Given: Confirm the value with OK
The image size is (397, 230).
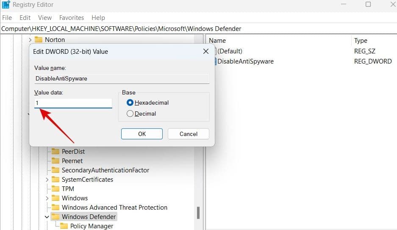Looking at the screenshot, I should click(142, 134).
